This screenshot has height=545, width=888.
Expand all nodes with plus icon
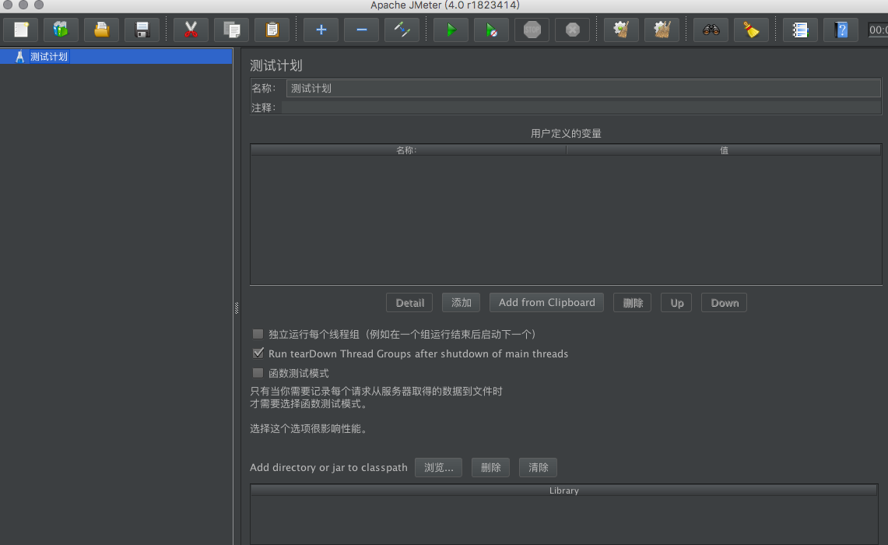tap(321, 30)
